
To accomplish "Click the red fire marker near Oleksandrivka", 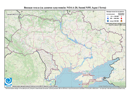I will pos(89,82).
